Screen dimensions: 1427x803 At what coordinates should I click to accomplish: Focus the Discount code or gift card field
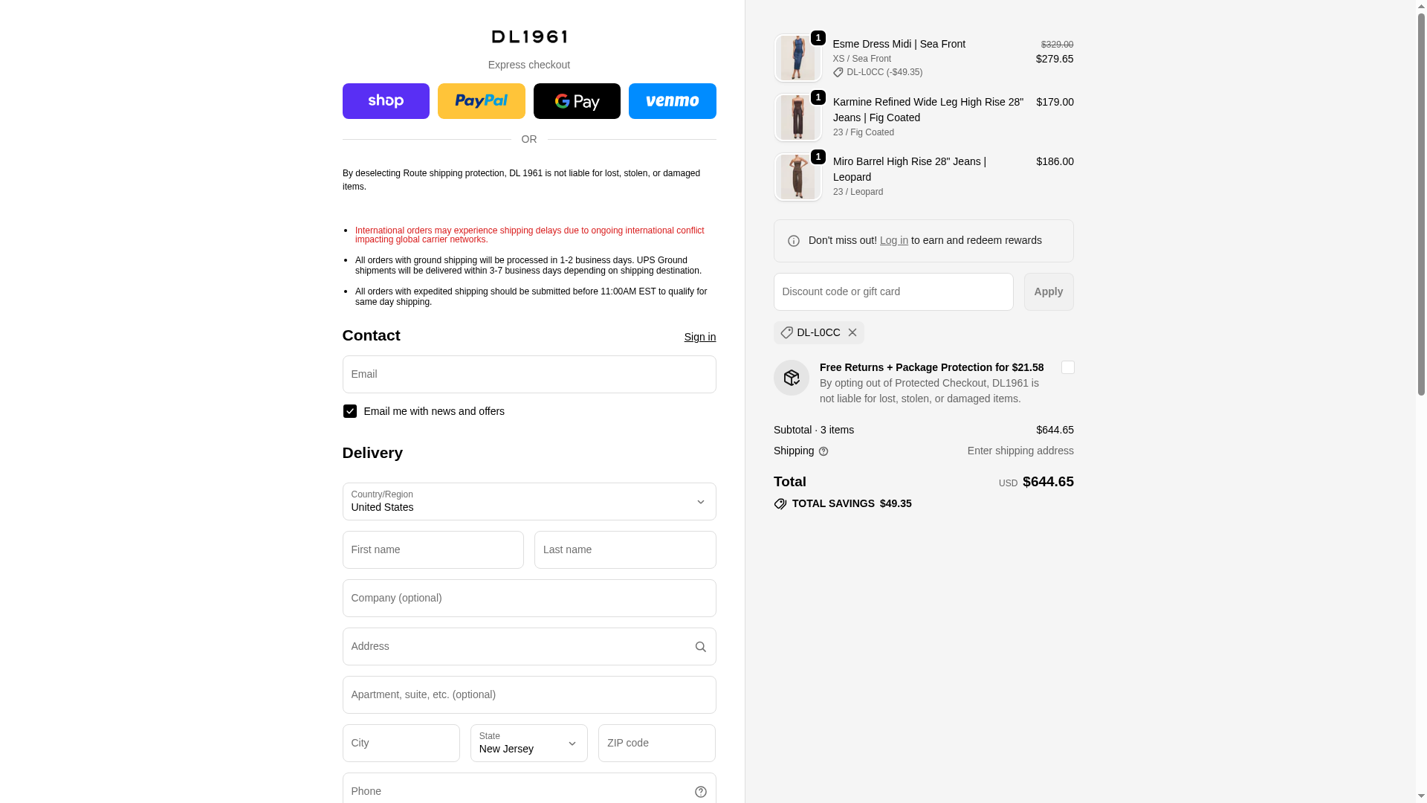coord(893,291)
